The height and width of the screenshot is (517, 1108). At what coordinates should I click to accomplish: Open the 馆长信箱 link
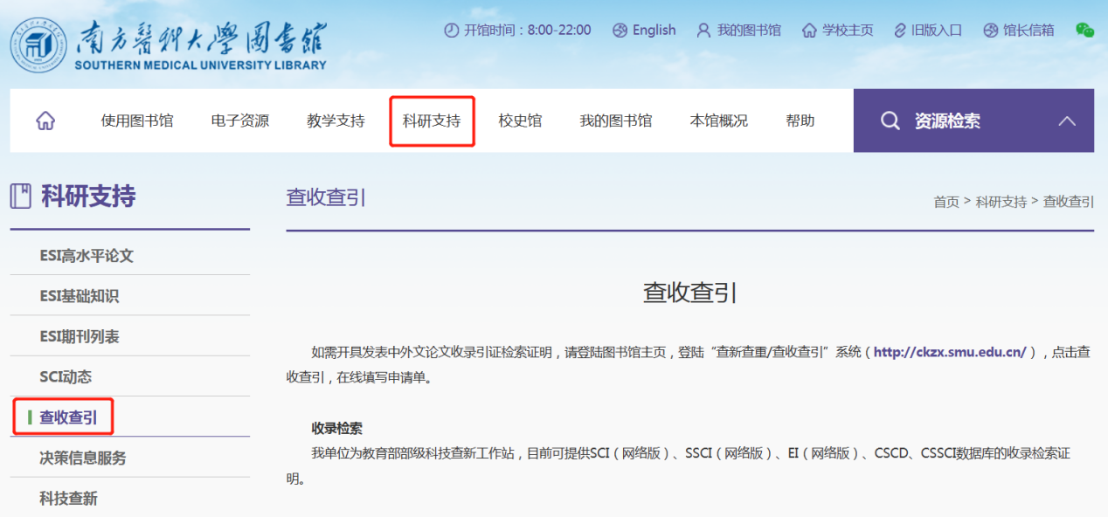click(1028, 31)
